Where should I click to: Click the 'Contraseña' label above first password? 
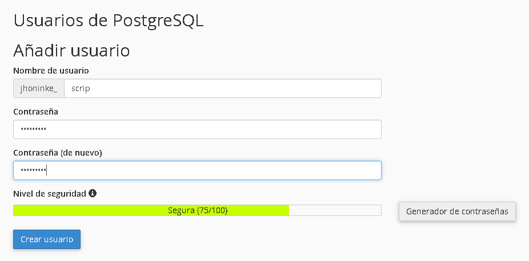point(36,112)
